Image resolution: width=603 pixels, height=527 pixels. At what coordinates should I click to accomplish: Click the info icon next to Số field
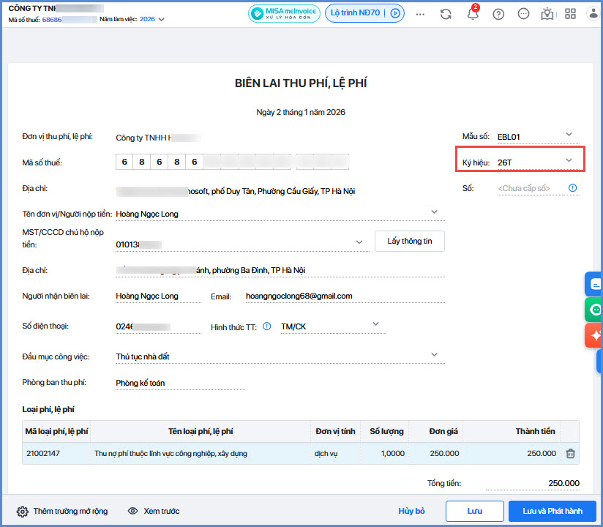pyautogui.click(x=572, y=187)
